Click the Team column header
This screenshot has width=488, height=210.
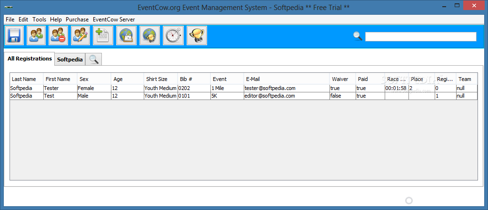[467, 79]
